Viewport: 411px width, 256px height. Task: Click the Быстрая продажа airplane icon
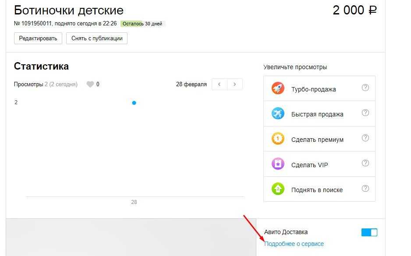(278, 114)
